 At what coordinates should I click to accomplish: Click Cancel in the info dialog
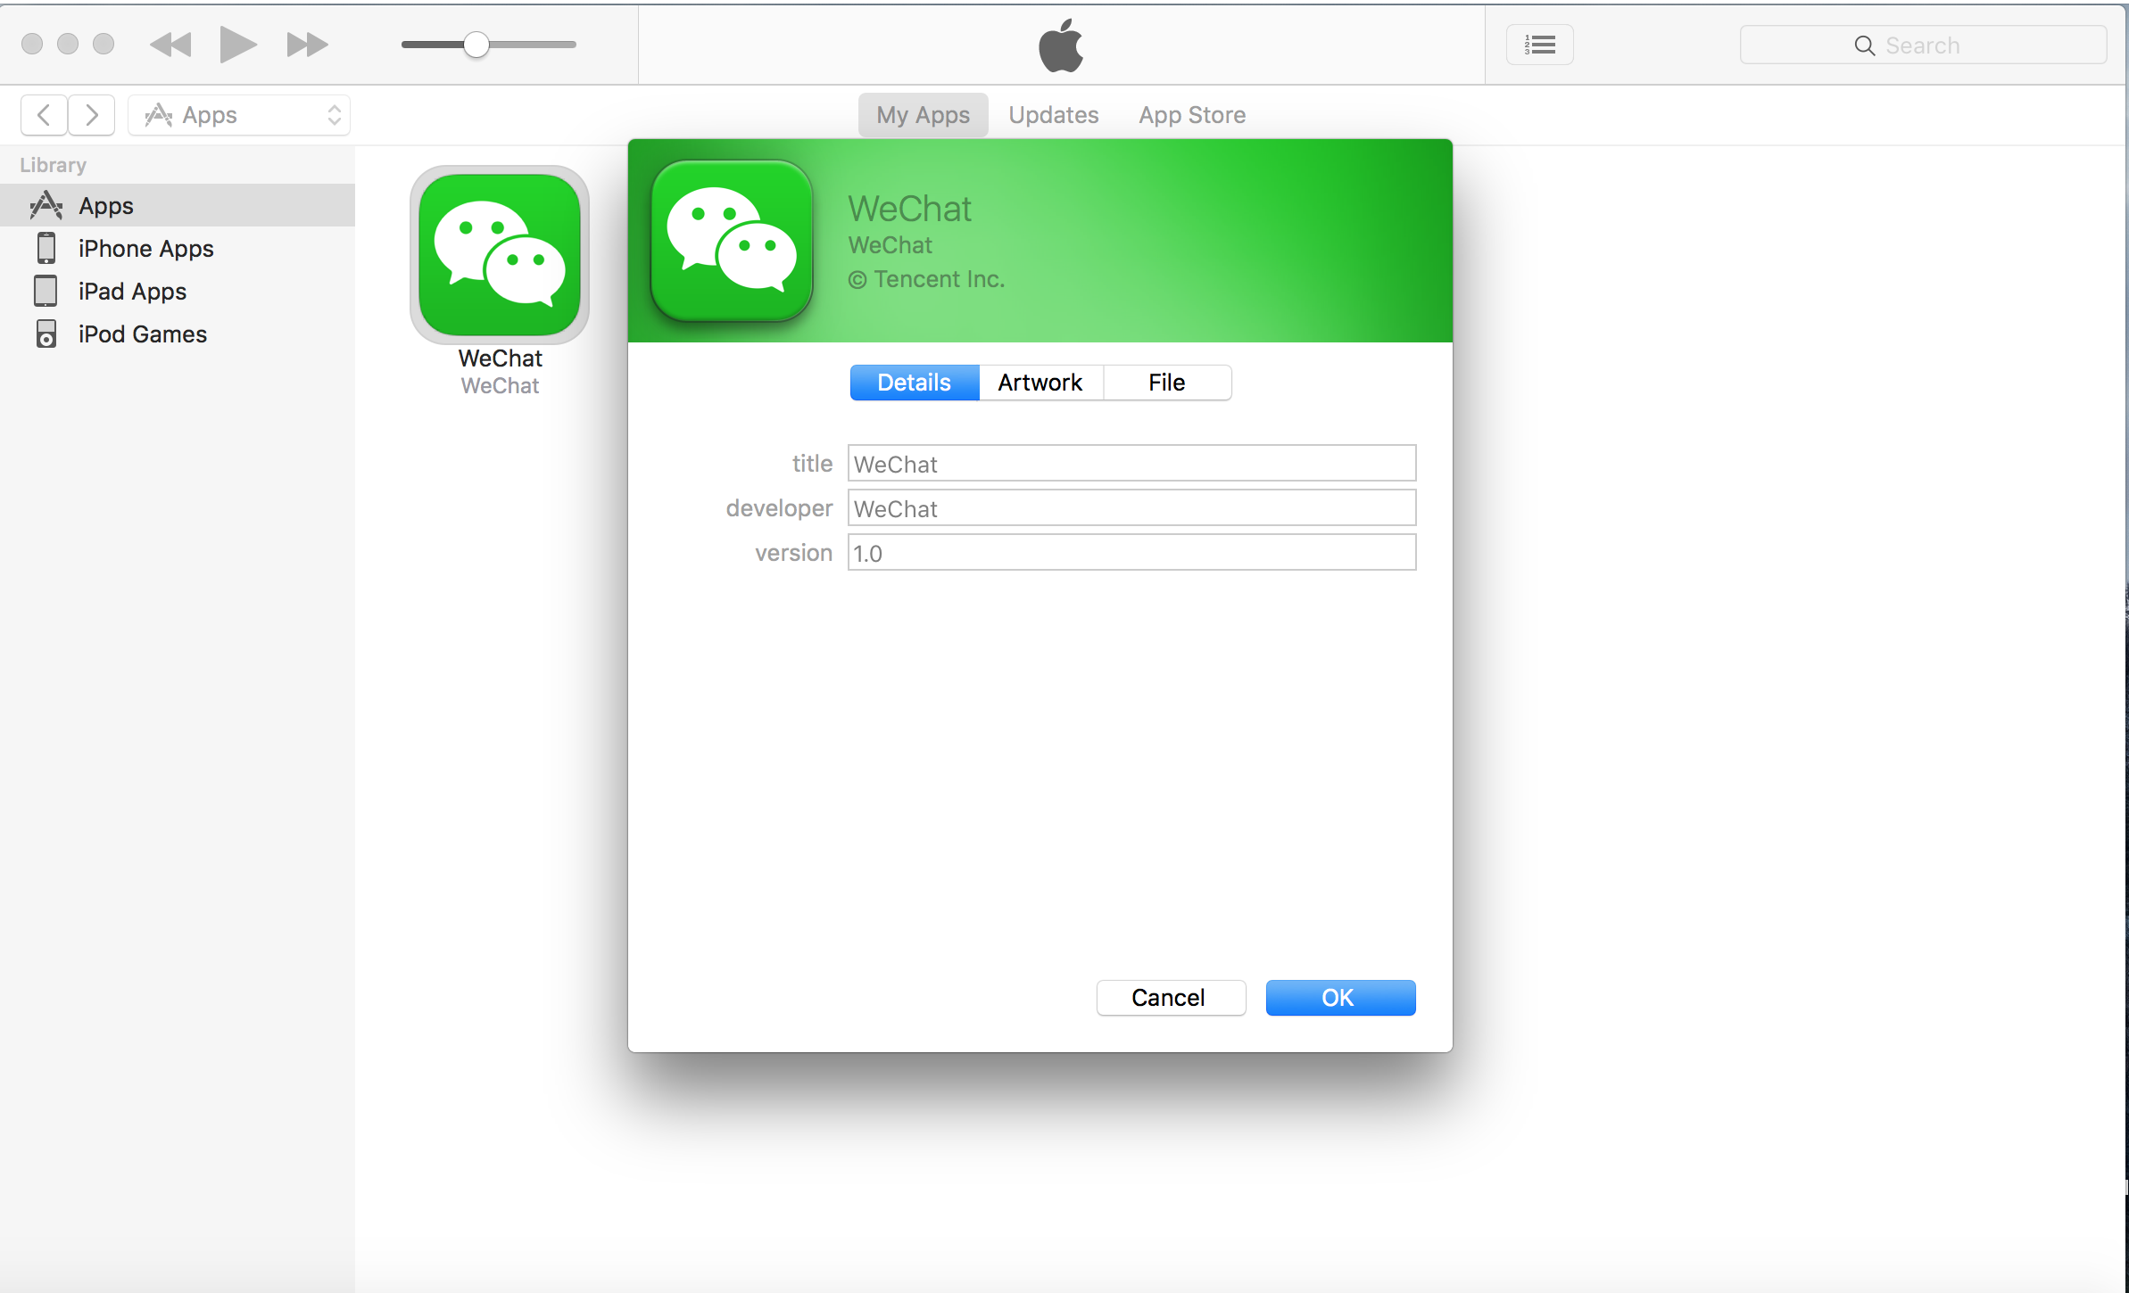point(1170,998)
